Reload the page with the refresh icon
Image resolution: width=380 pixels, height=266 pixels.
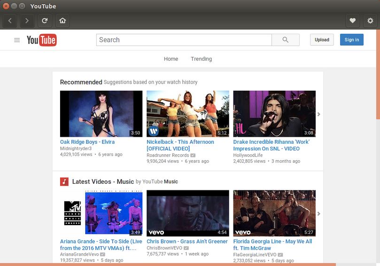(45, 21)
